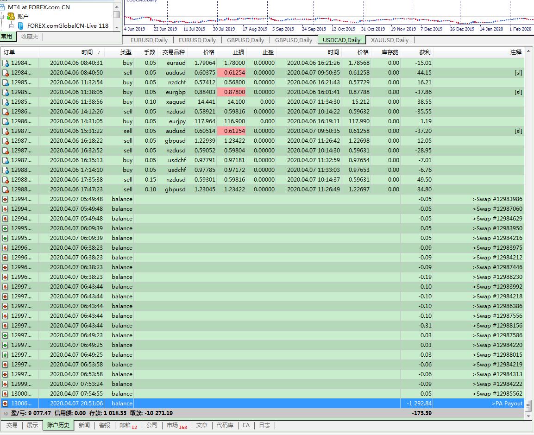The width and height of the screenshot is (534, 435).
Task: Click the 交易品种 column header
Action: pos(173,52)
